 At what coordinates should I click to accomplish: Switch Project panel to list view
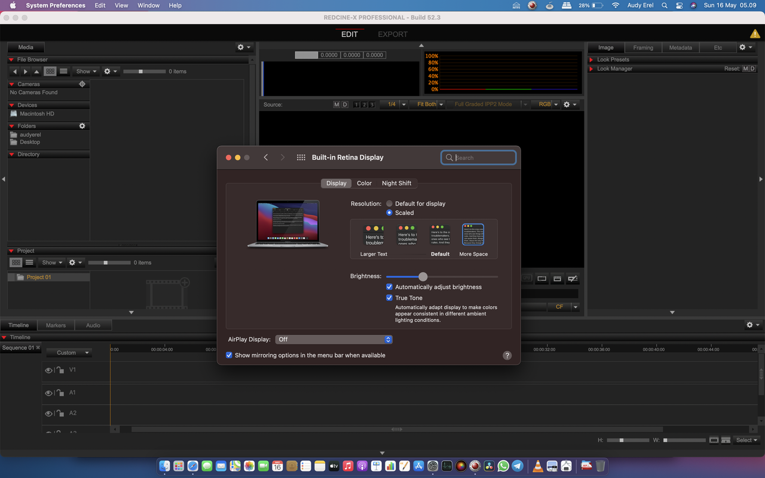coord(29,263)
